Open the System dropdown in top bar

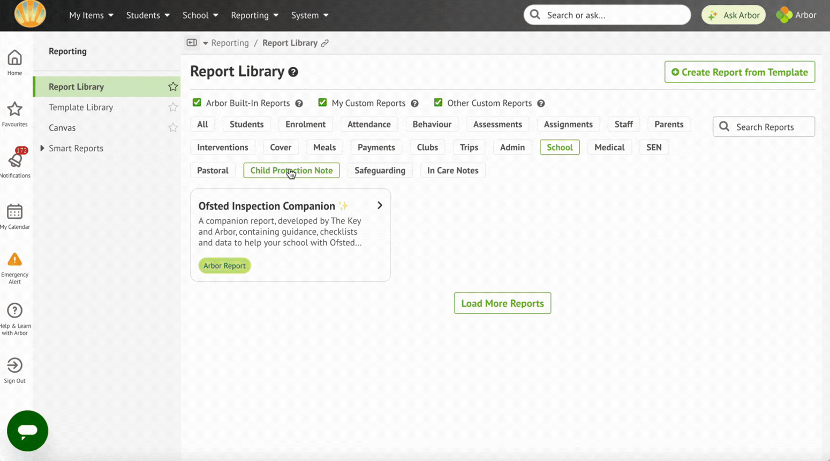pos(310,15)
